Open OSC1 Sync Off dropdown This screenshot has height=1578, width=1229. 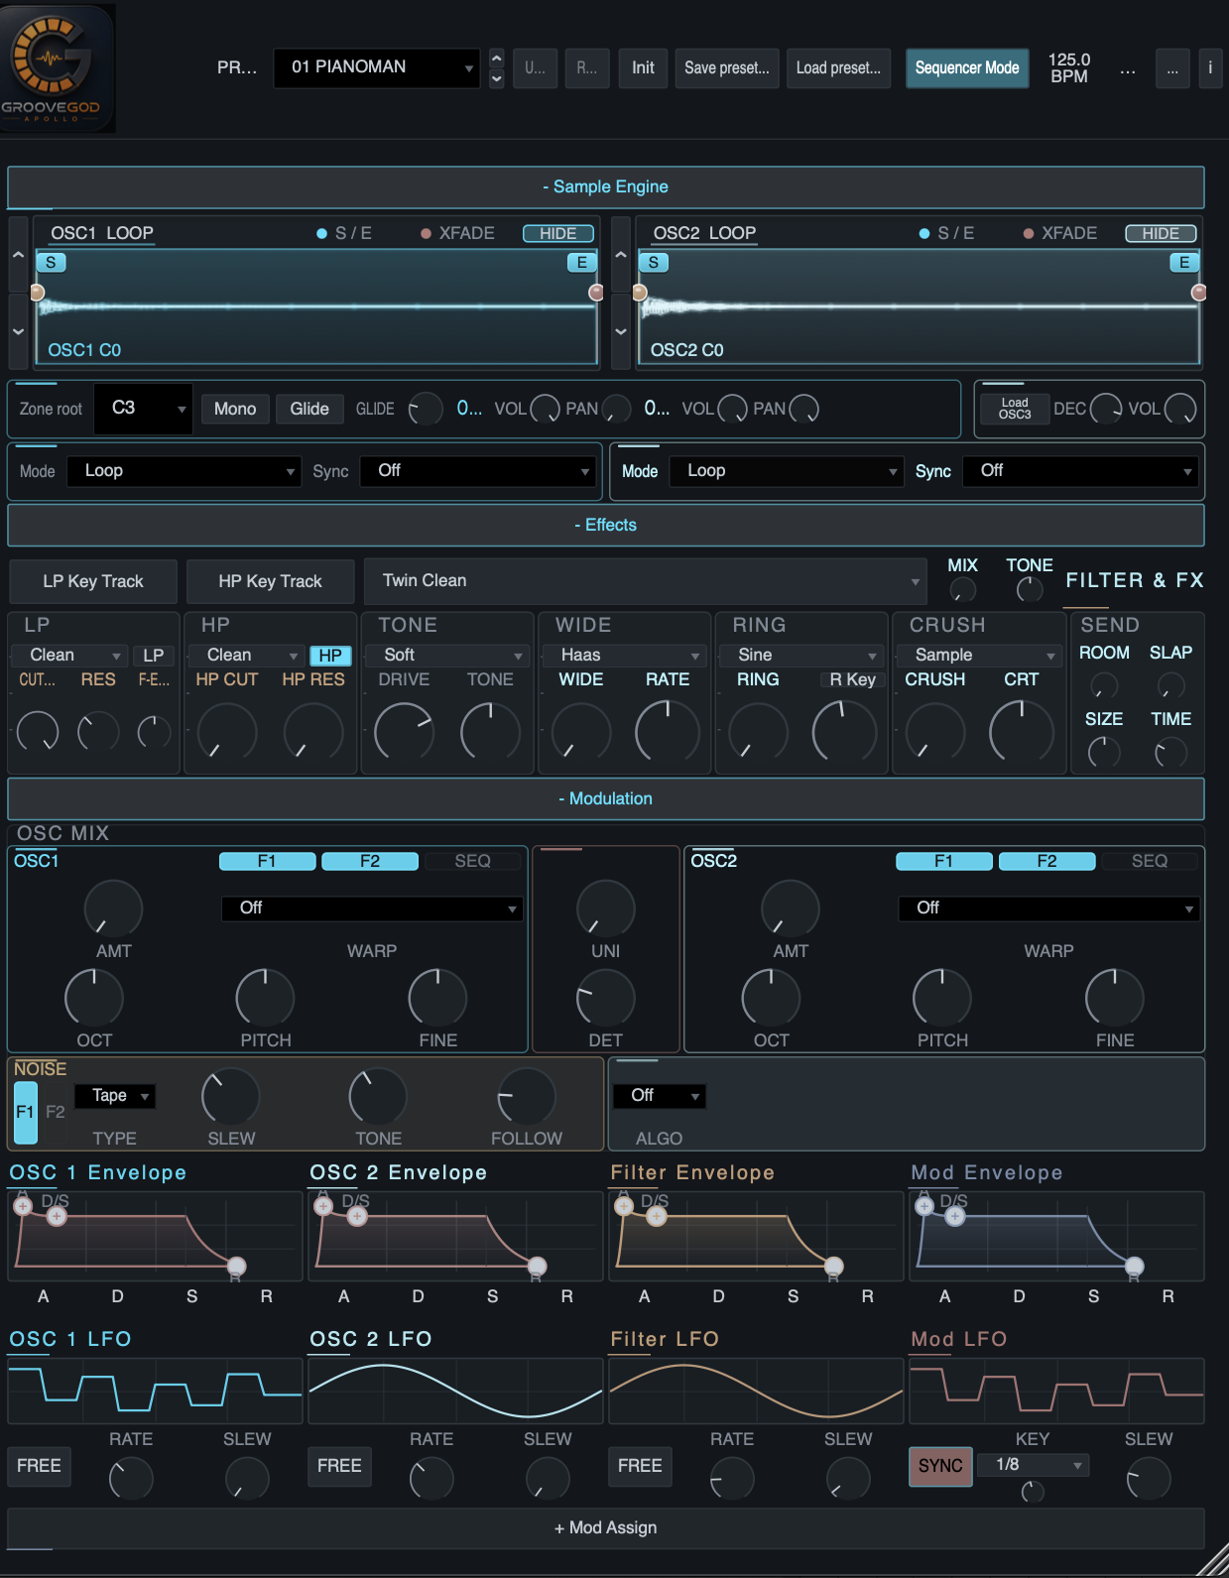pos(477,471)
